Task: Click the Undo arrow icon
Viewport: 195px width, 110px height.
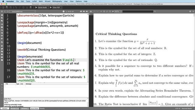Action: (16, 7)
